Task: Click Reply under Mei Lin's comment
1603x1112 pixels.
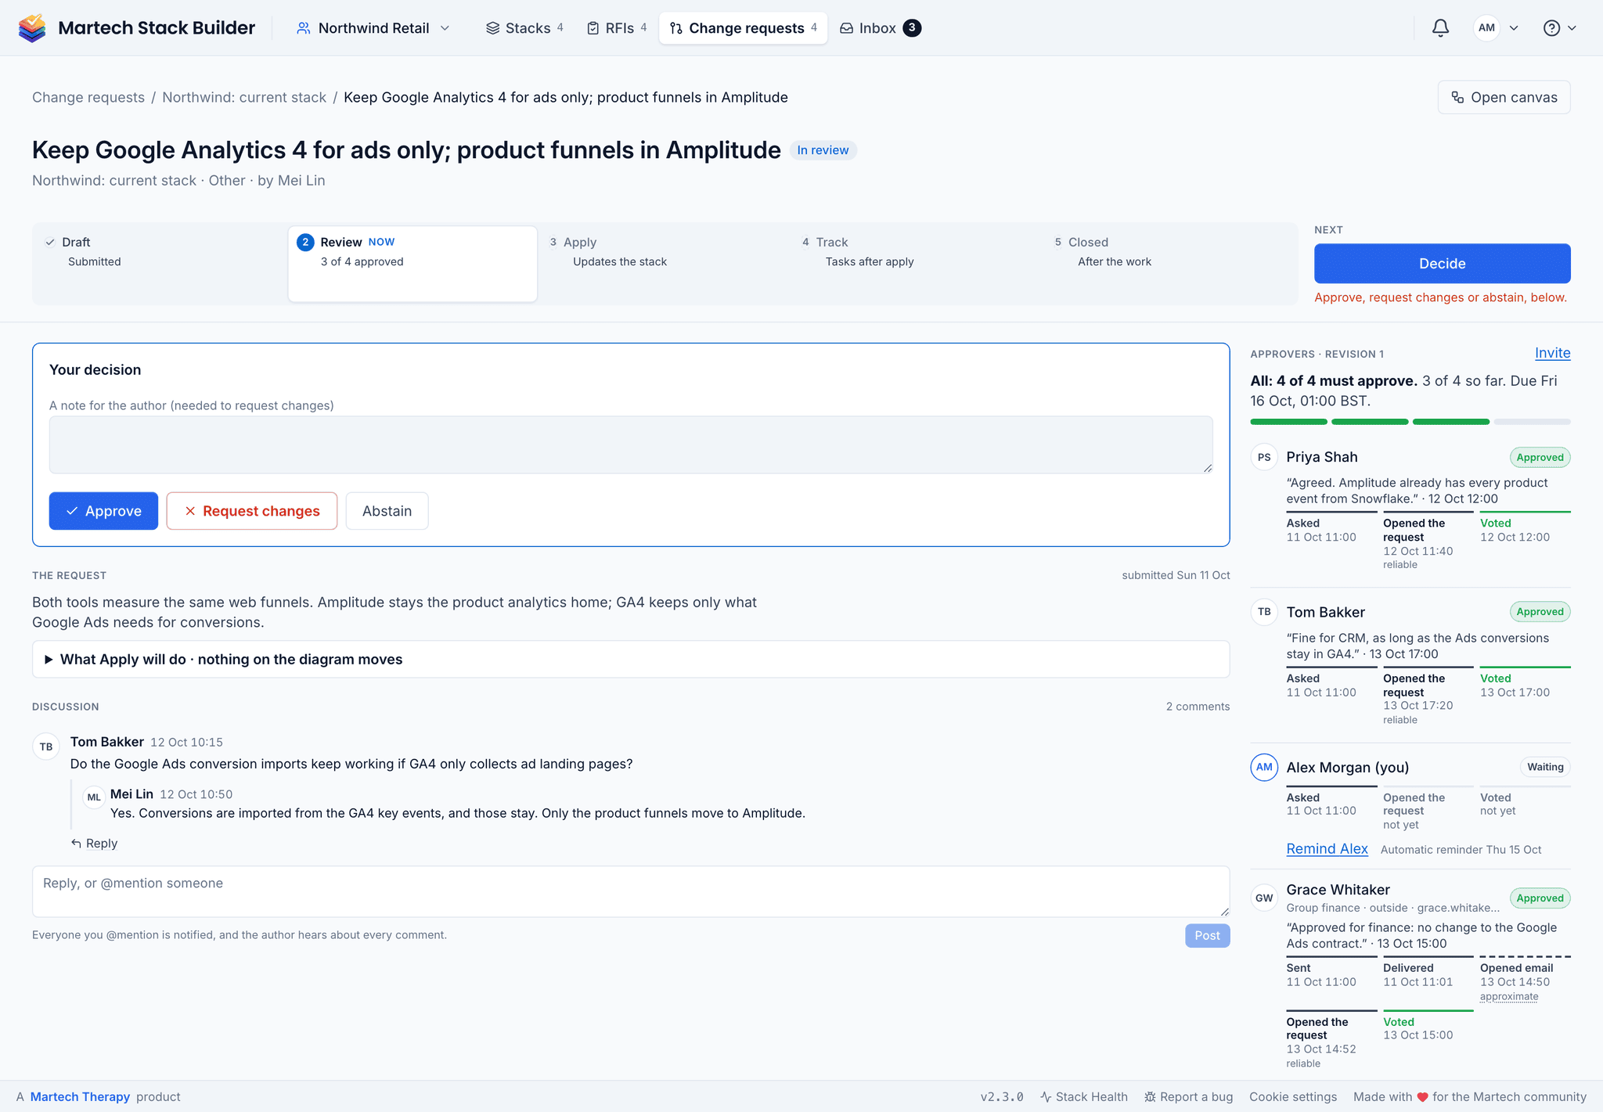Action: (x=94, y=844)
